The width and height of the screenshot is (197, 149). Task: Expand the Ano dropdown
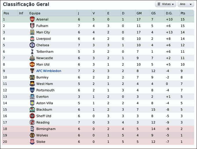(186, 4)
